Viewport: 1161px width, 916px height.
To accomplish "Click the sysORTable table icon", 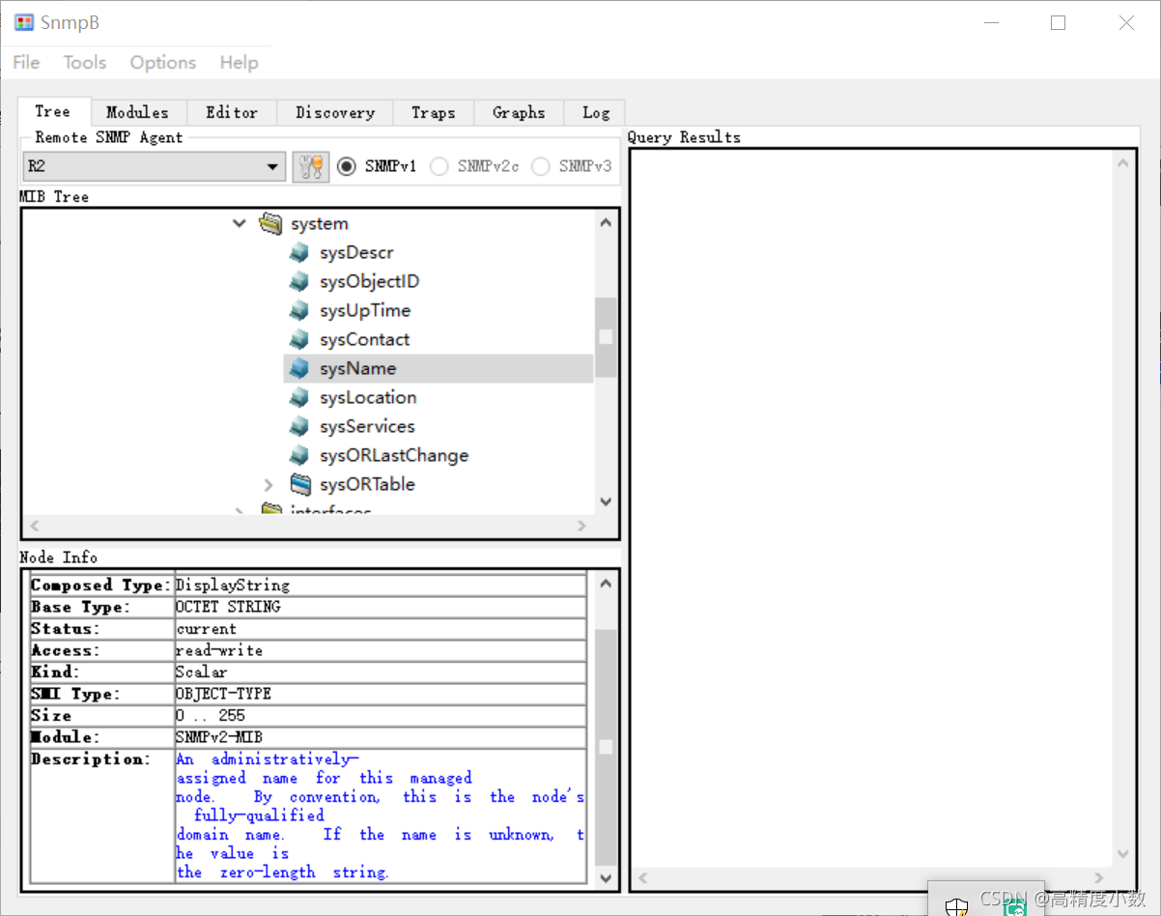I will point(300,484).
